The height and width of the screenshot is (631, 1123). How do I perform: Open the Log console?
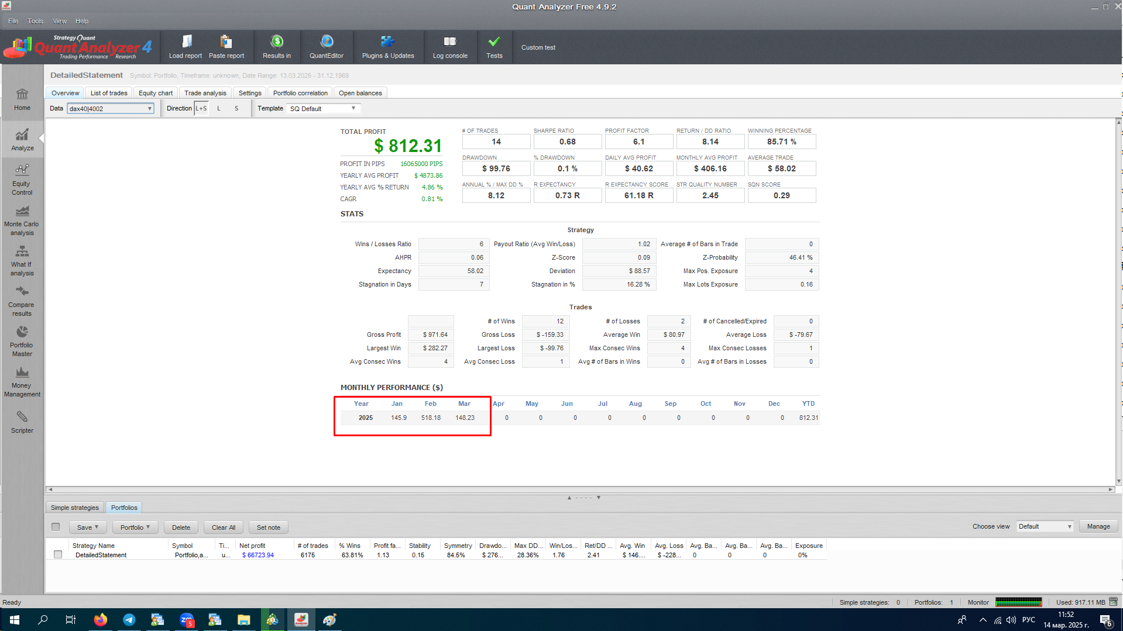[449, 47]
